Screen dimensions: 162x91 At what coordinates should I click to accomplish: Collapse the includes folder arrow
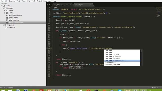[x=3, y=8]
